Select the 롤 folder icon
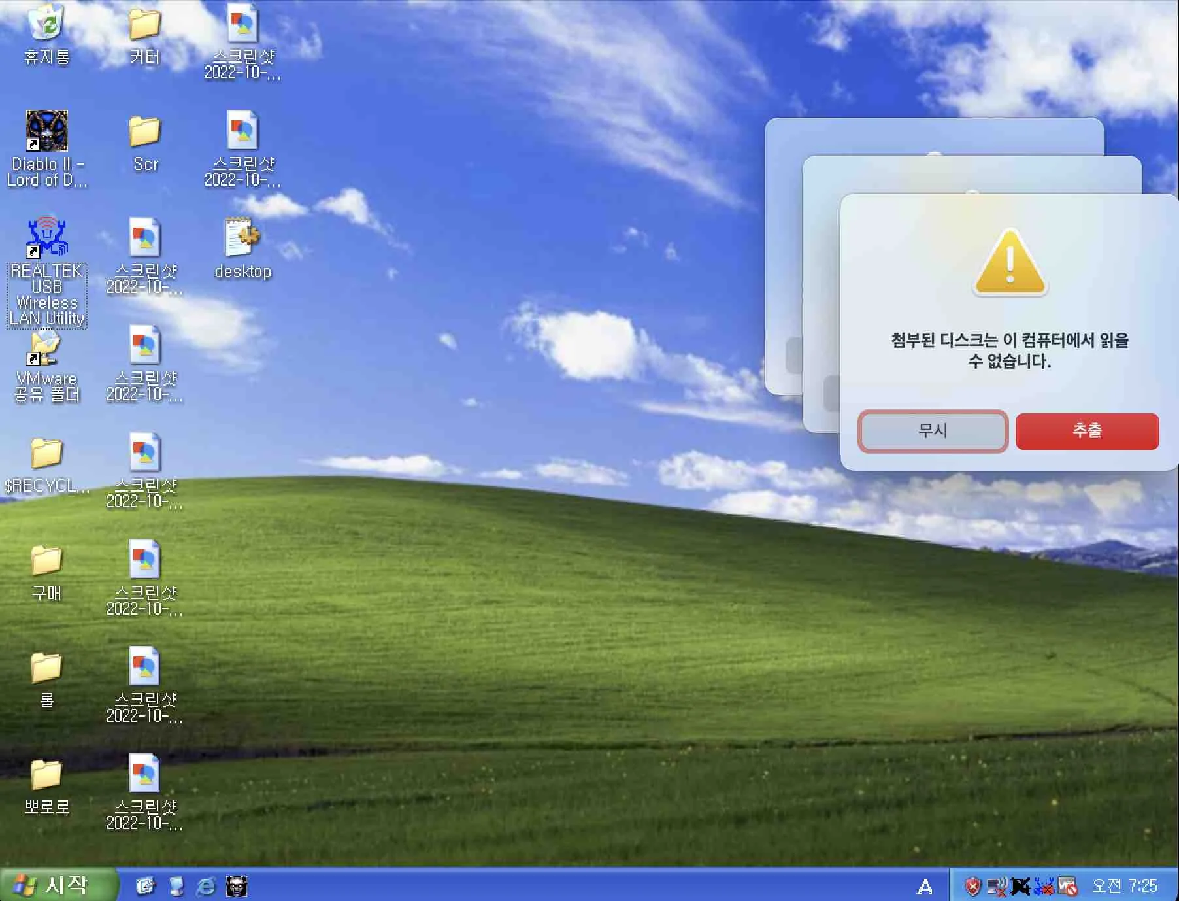Screen dimensions: 1179x901 pyautogui.click(x=46, y=680)
